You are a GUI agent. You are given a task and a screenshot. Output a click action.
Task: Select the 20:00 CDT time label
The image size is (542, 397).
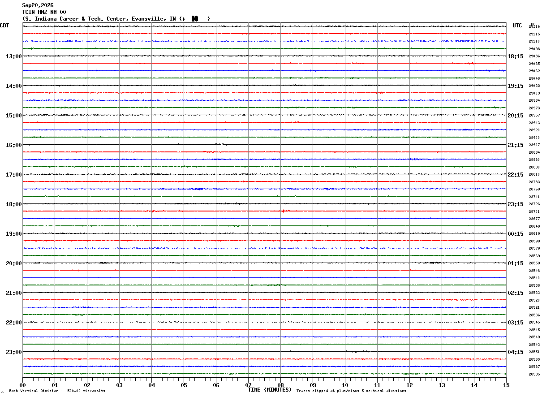pos(14,263)
